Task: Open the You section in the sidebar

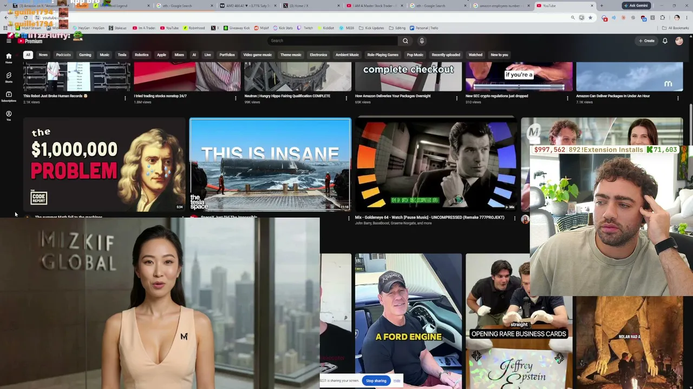Action: click(x=9, y=116)
